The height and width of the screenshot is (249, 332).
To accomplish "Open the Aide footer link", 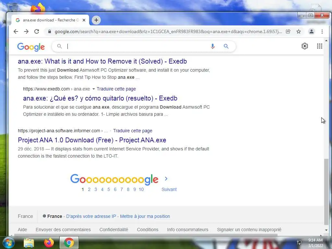I will coord(22,230).
